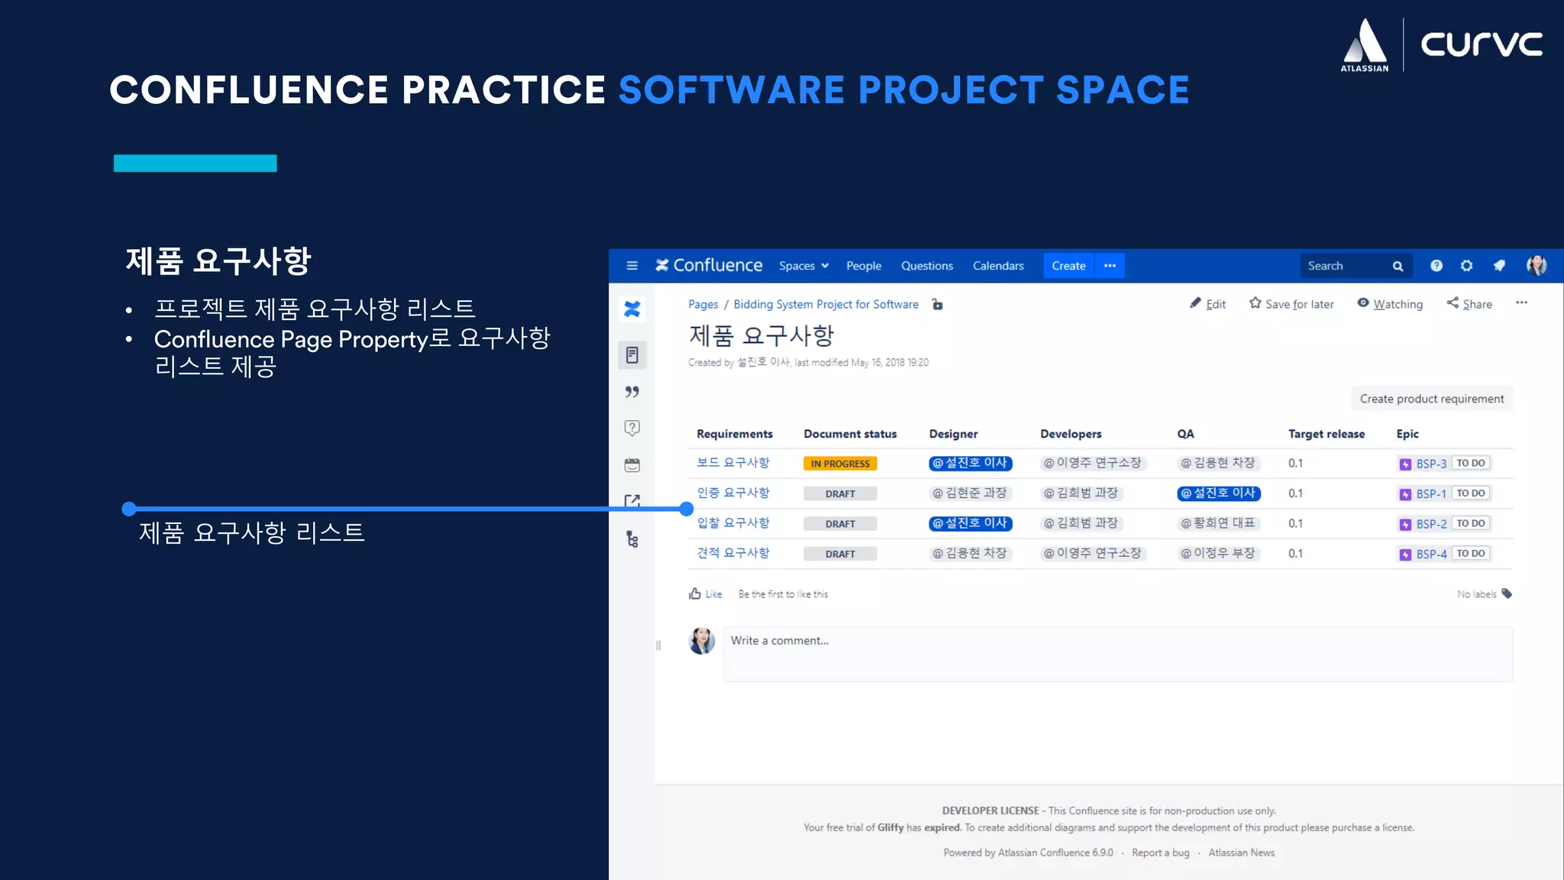Click Save for later star
Screen dimensions: 1564x880
[x=1291, y=303]
